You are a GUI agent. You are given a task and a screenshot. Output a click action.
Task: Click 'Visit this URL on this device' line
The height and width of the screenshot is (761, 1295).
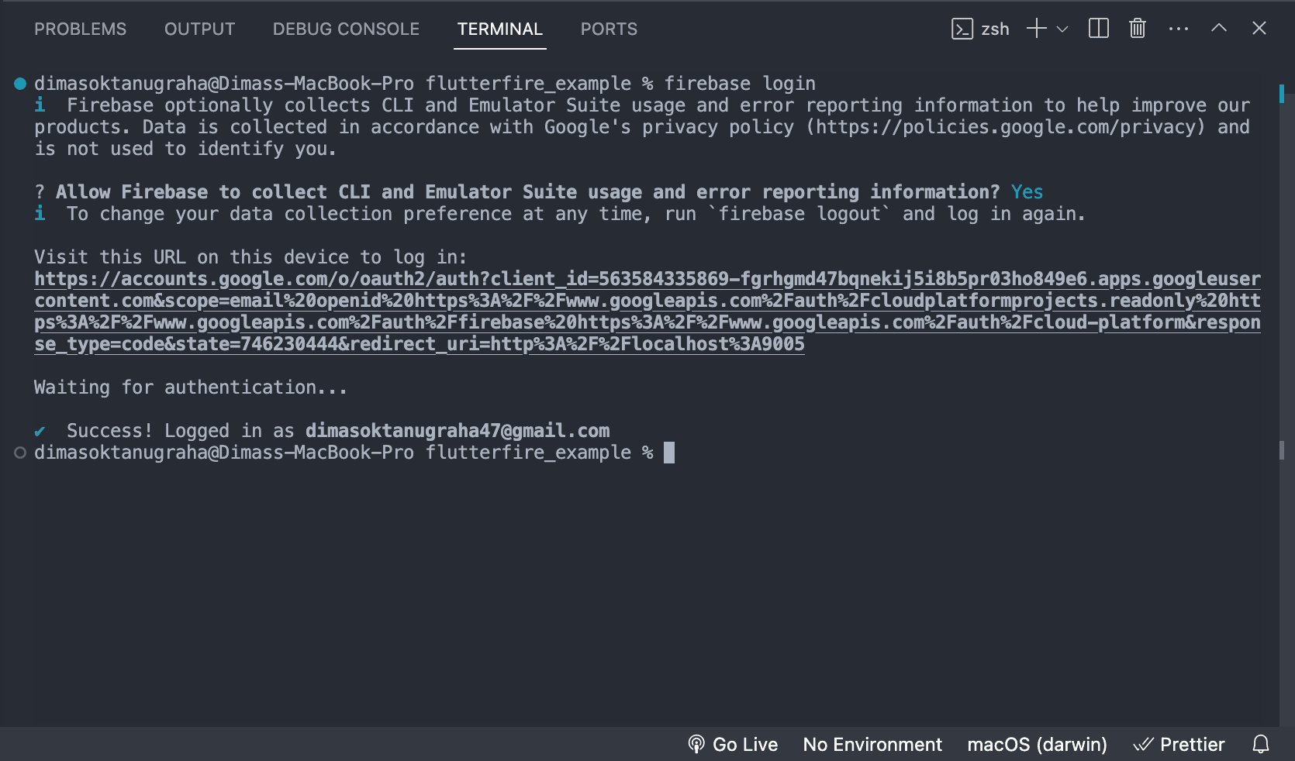(250, 257)
